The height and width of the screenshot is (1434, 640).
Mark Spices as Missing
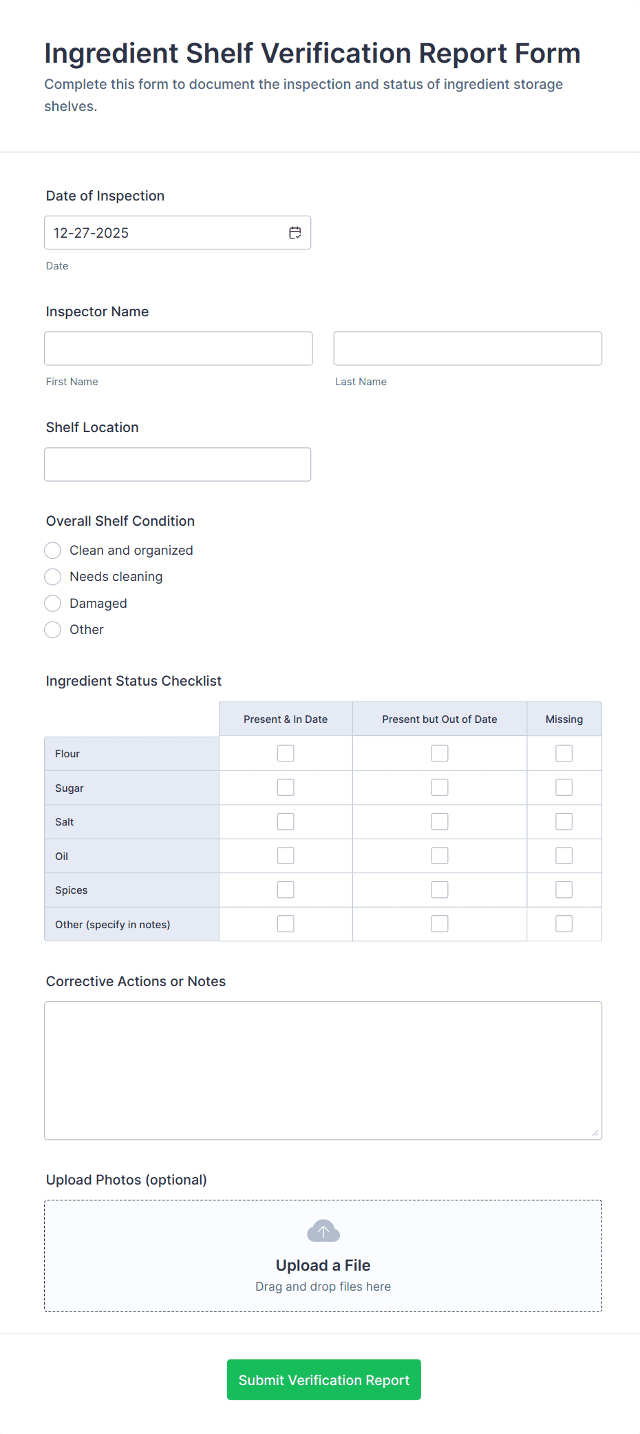point(564,890)
